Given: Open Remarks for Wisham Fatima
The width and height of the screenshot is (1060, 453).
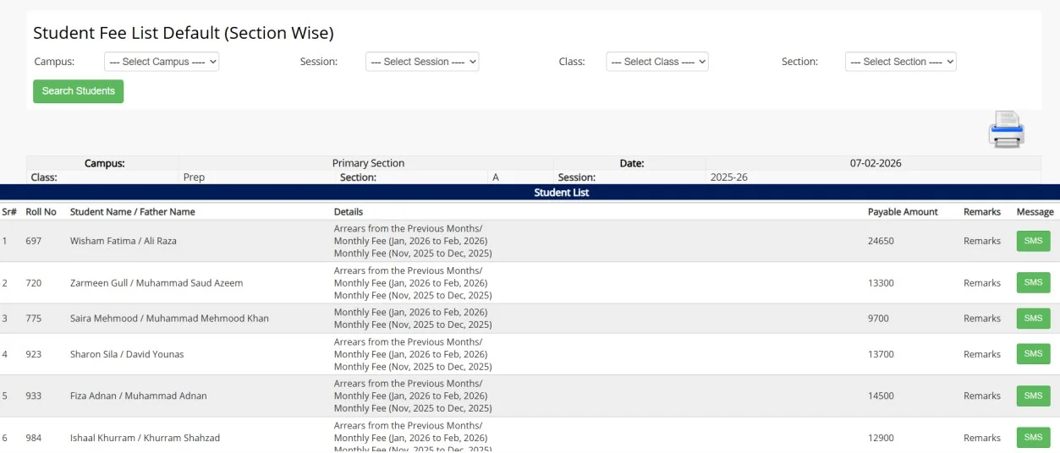Looking at the screenshot, I should pyautogui.click(x=981, y=241).
